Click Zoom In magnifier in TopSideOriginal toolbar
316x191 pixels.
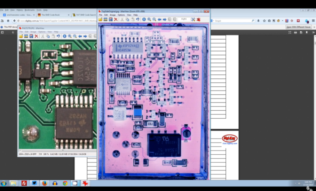[x=149, y=19]
